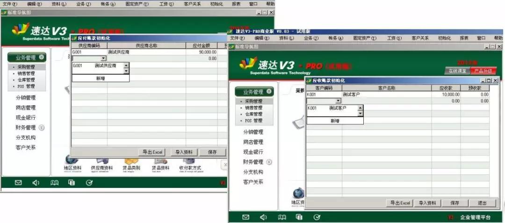Click documents copy icon in left window's bottom bar
505x223 pixels.
point(72,183)
